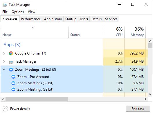Click the Zoom Meetings group icon
Image resolution: width=153 pixels, height=116 pixels.
point(11,70)
